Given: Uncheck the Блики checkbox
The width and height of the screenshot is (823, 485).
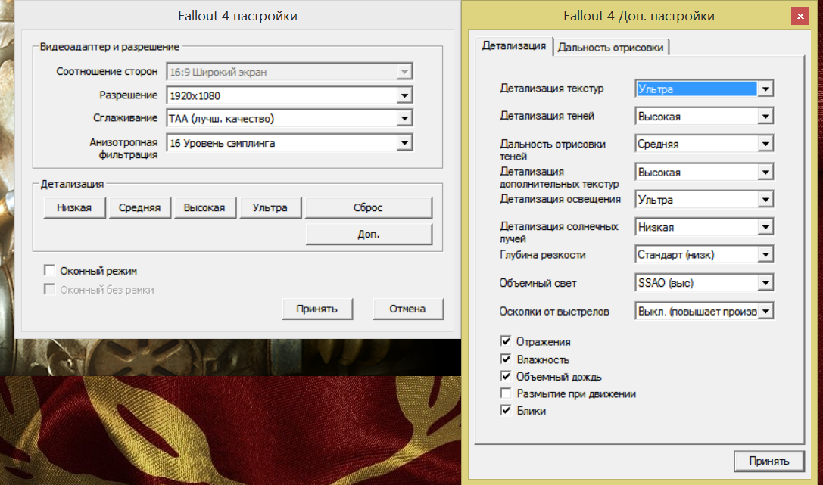Looking at the screenshot, I should click(x=506, y=411).
